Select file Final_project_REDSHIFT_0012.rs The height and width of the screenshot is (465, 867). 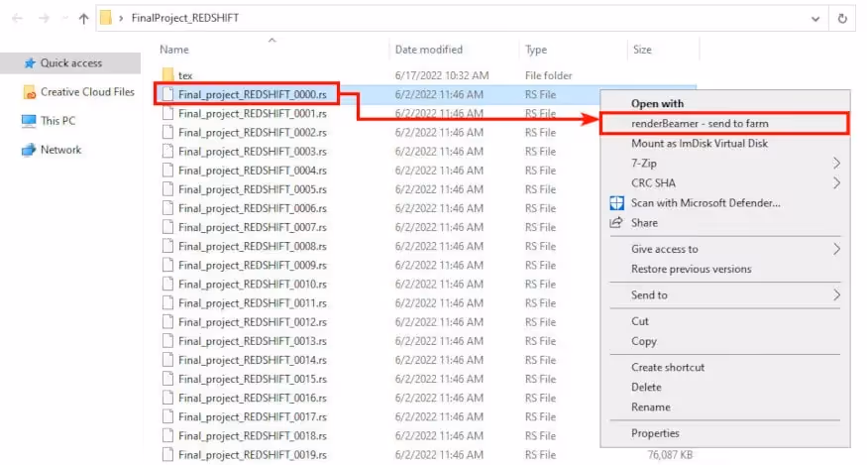click(252, 321)
